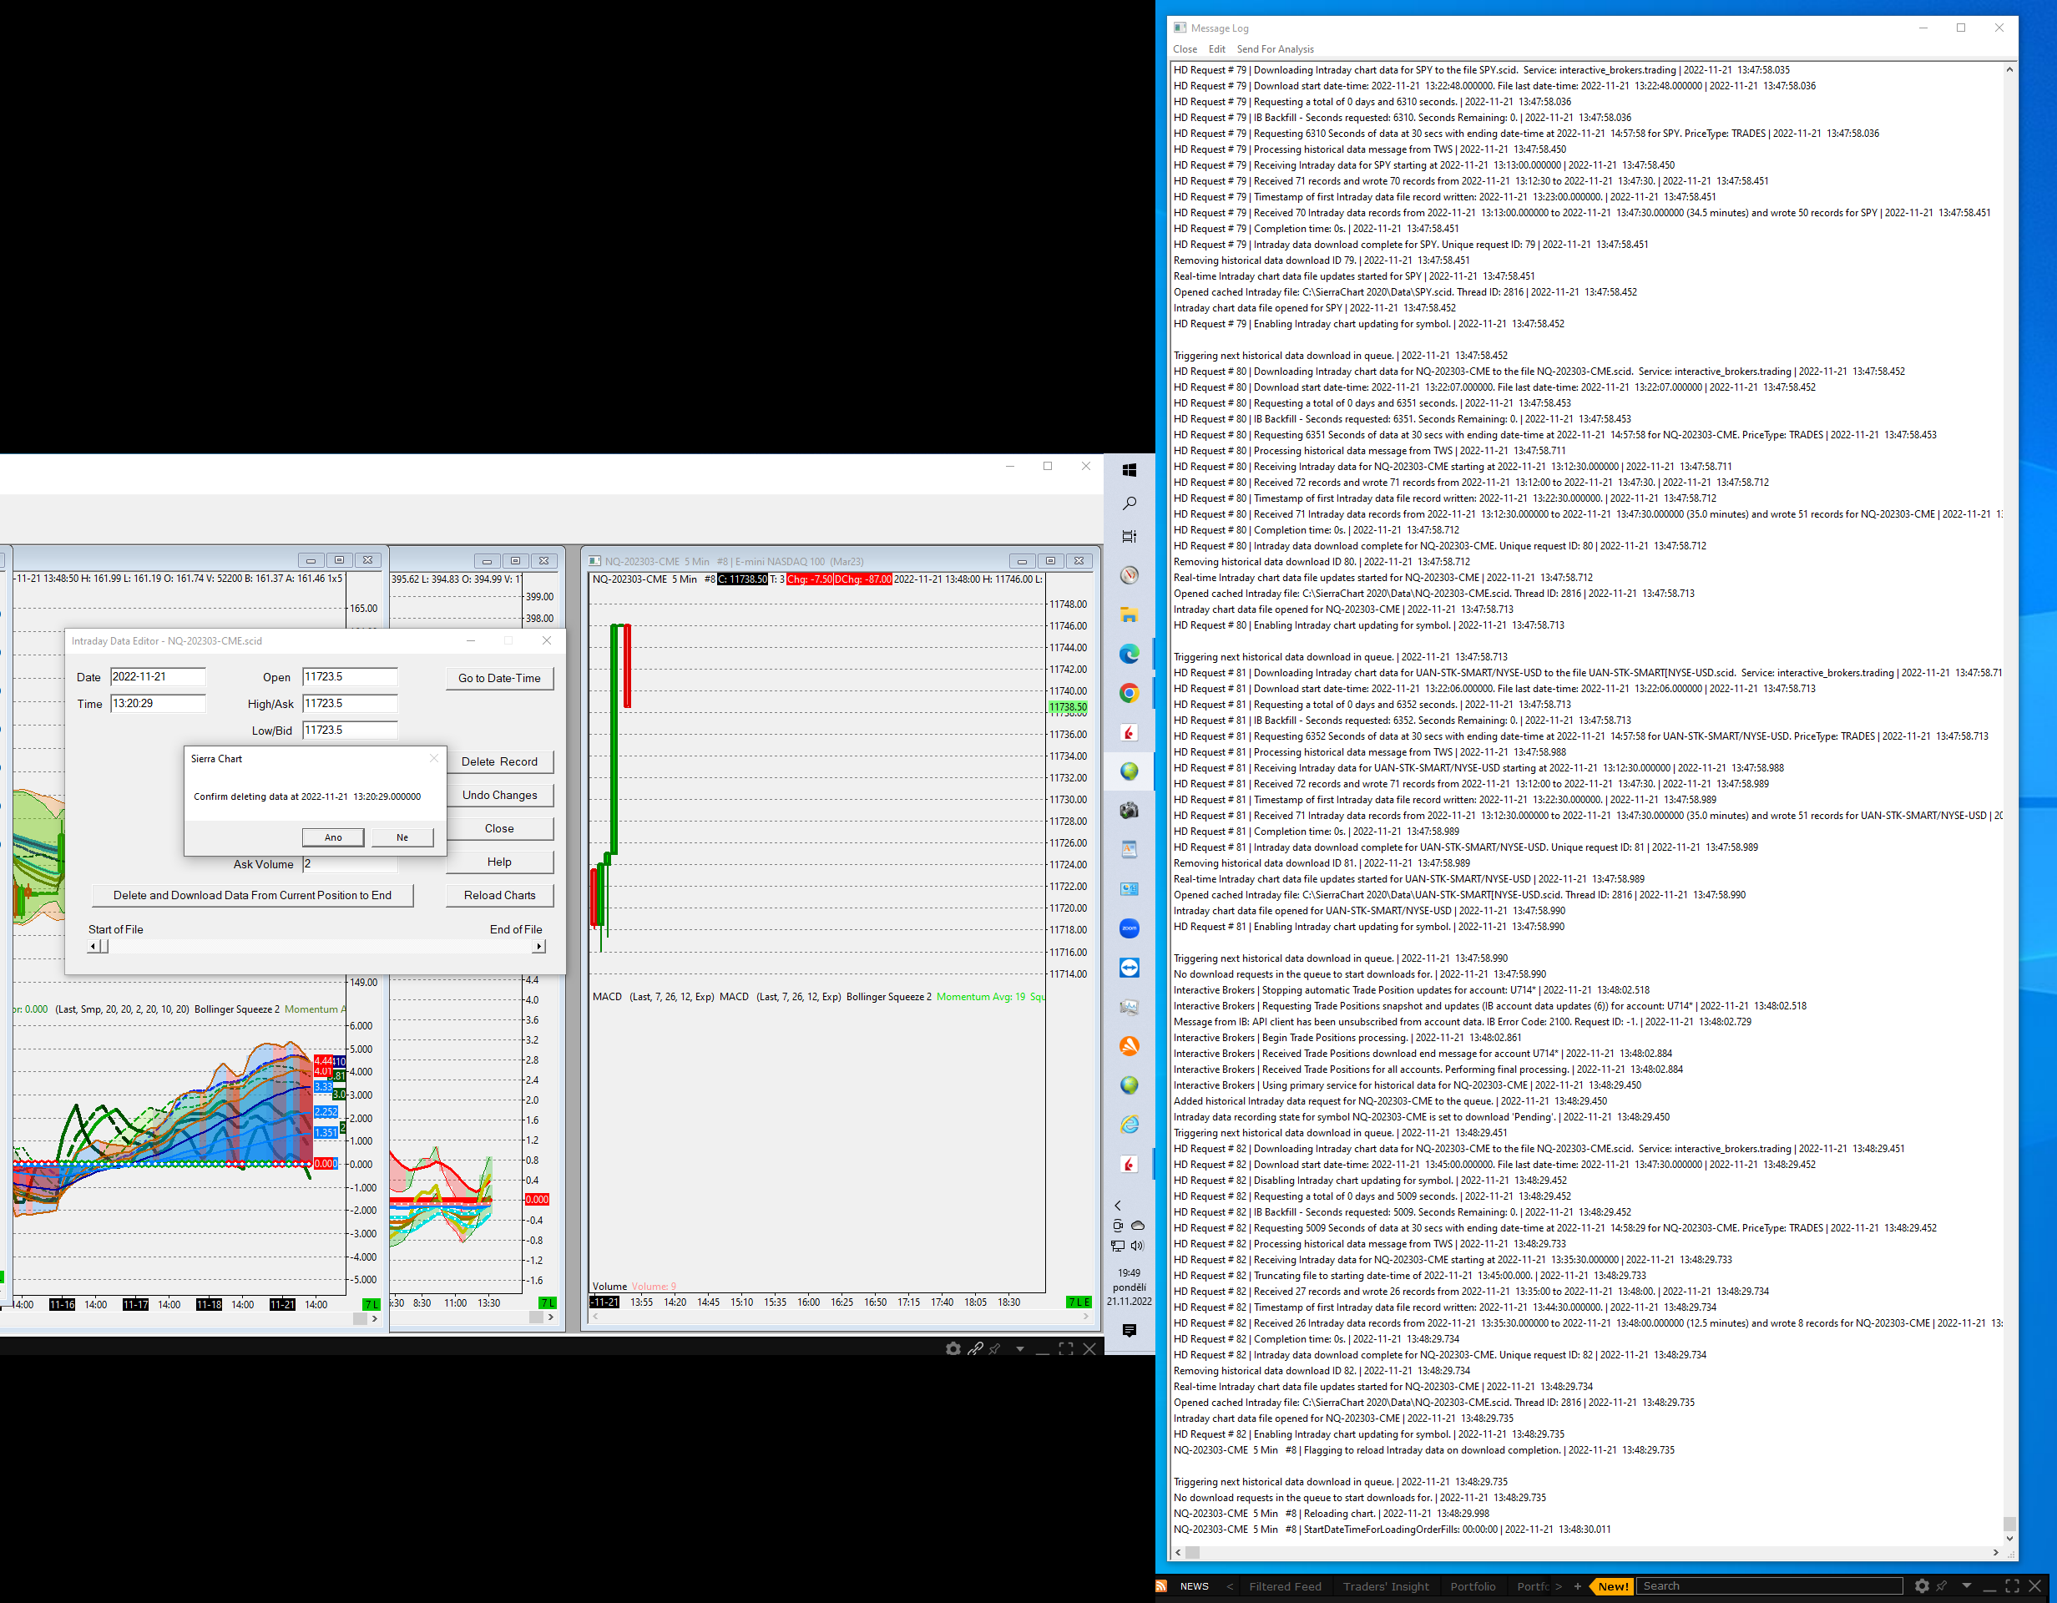Screen dimensions: 2057x1603
Task: Open the camera snapshot app on the taskbar
Action: 1130,810
